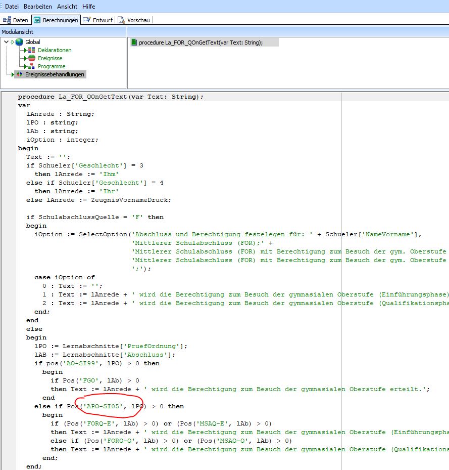The height and width of the screenshot is (470, 449).
Task: Click the Global globe icon
Action: pos(19,42)
